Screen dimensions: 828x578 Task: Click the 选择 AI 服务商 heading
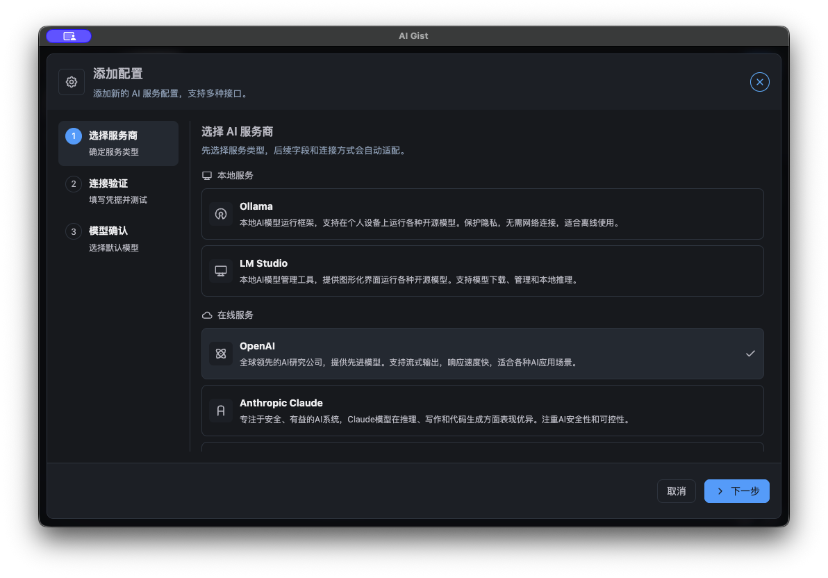coord(237,131)
